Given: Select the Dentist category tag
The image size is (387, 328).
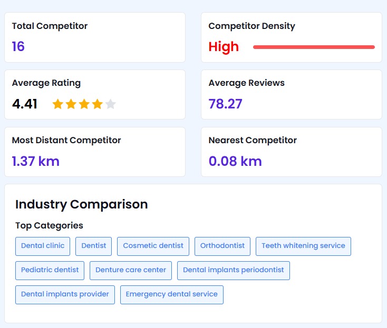Looking at the screenshot, I should [x=93, y=246].
